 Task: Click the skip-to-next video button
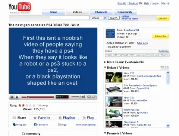coord(17,97)
